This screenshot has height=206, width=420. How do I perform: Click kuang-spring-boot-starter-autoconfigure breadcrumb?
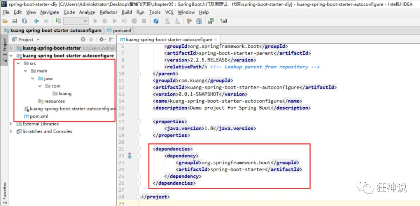tap(53, 31)
